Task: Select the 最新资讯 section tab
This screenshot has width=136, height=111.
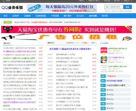Action: click(7, 43)
